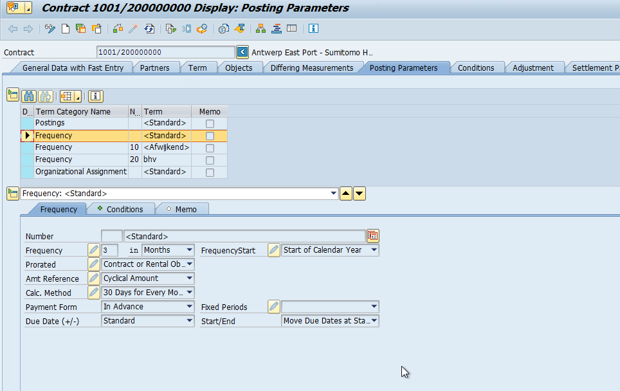Switch to the Term tab

point(197,68)
